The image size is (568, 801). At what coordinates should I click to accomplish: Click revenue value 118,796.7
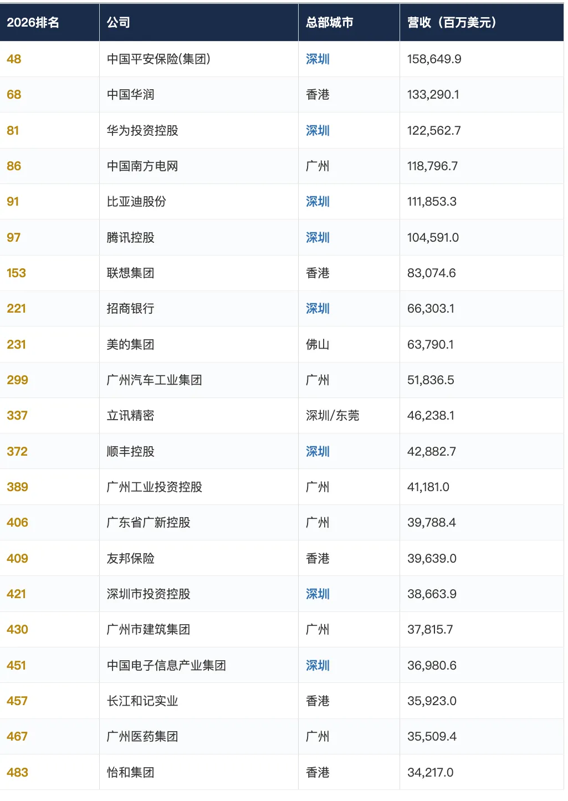pos(433,166)
